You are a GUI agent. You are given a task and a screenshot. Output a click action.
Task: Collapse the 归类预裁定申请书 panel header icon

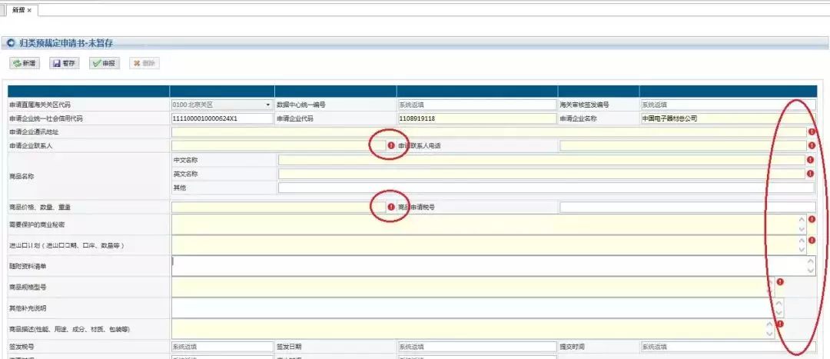pyautogui.click(x=11, y=43)
